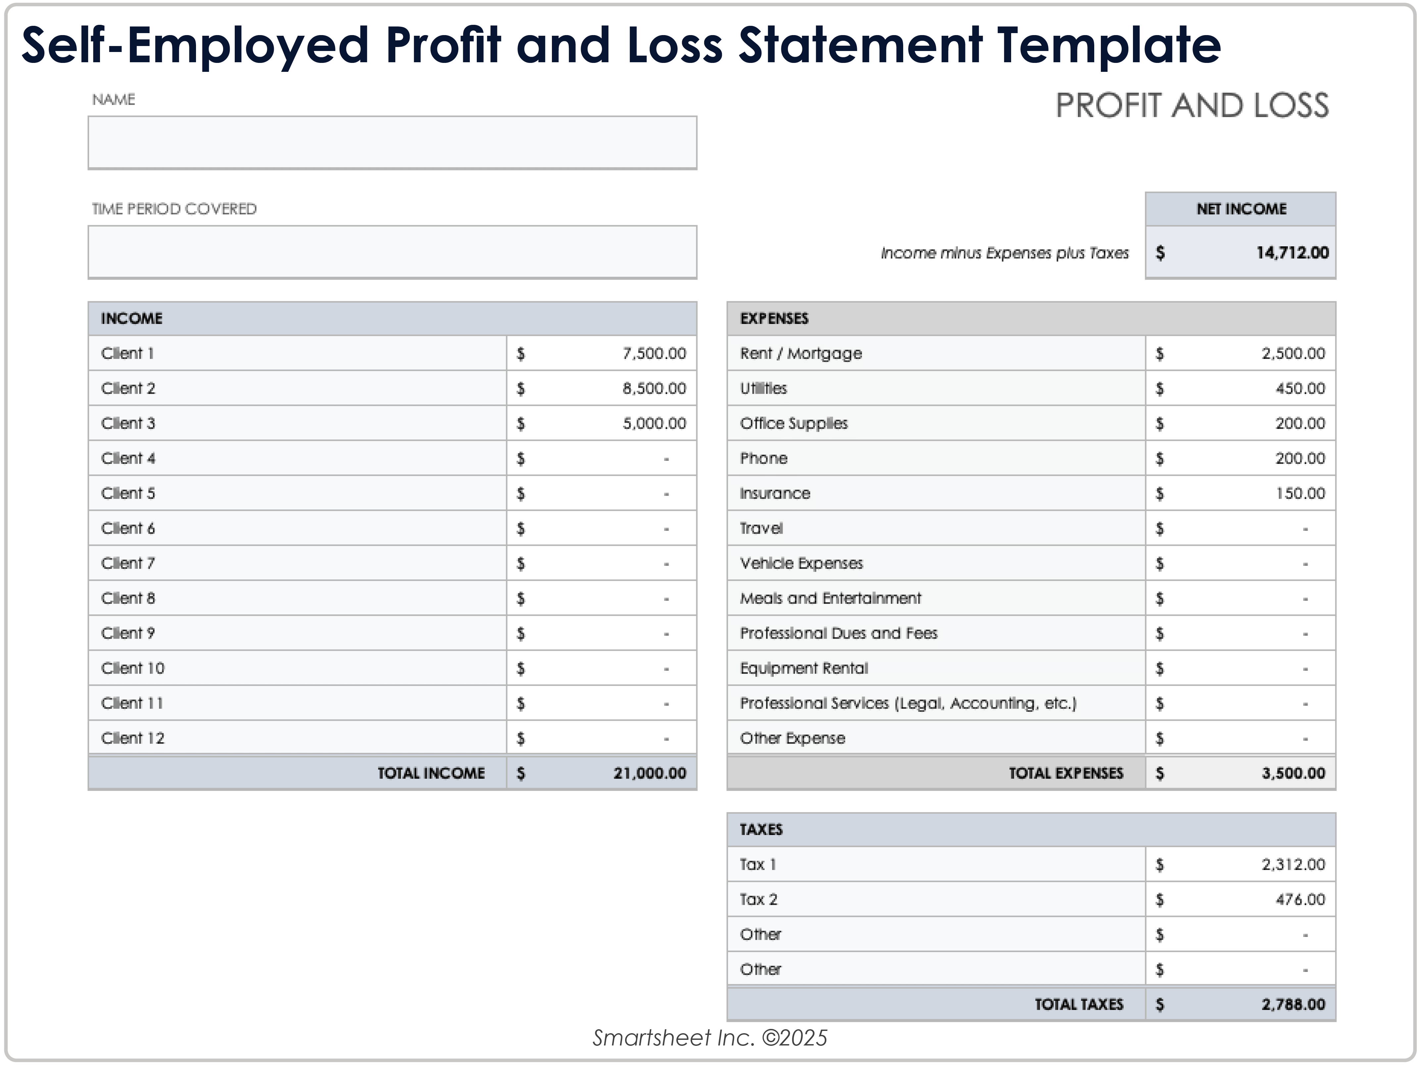Select the Professional Services expense label
Image resolution: width=1421 pixels, height=1065 pixels.
908,703
